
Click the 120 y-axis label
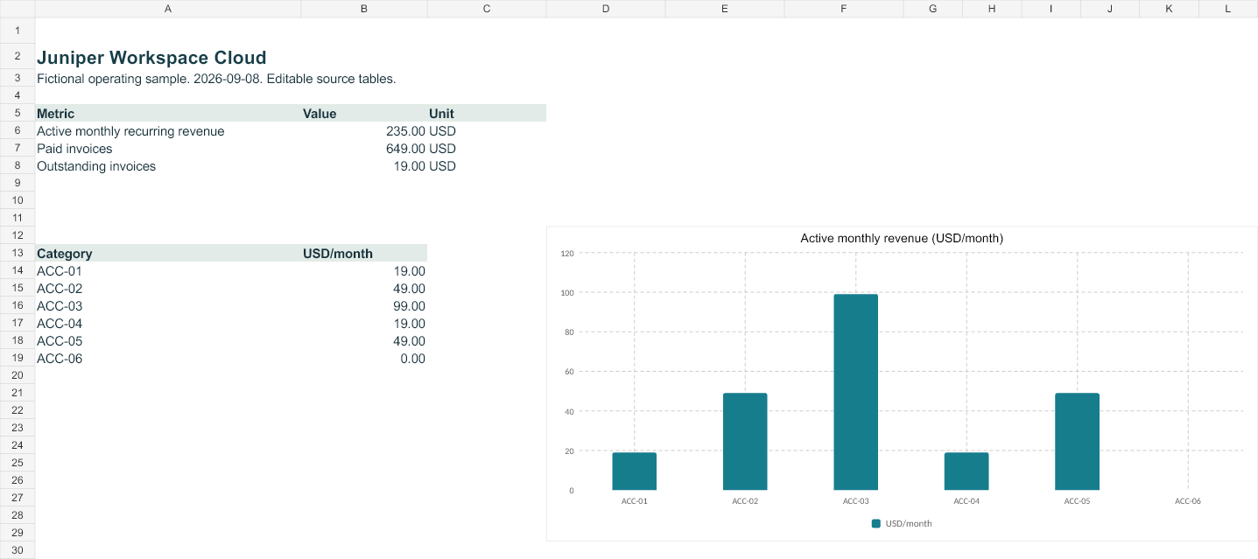[x=567, y=254]
